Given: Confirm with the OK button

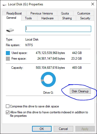Looking at the screenshot, I should click(x=42, y=129).
